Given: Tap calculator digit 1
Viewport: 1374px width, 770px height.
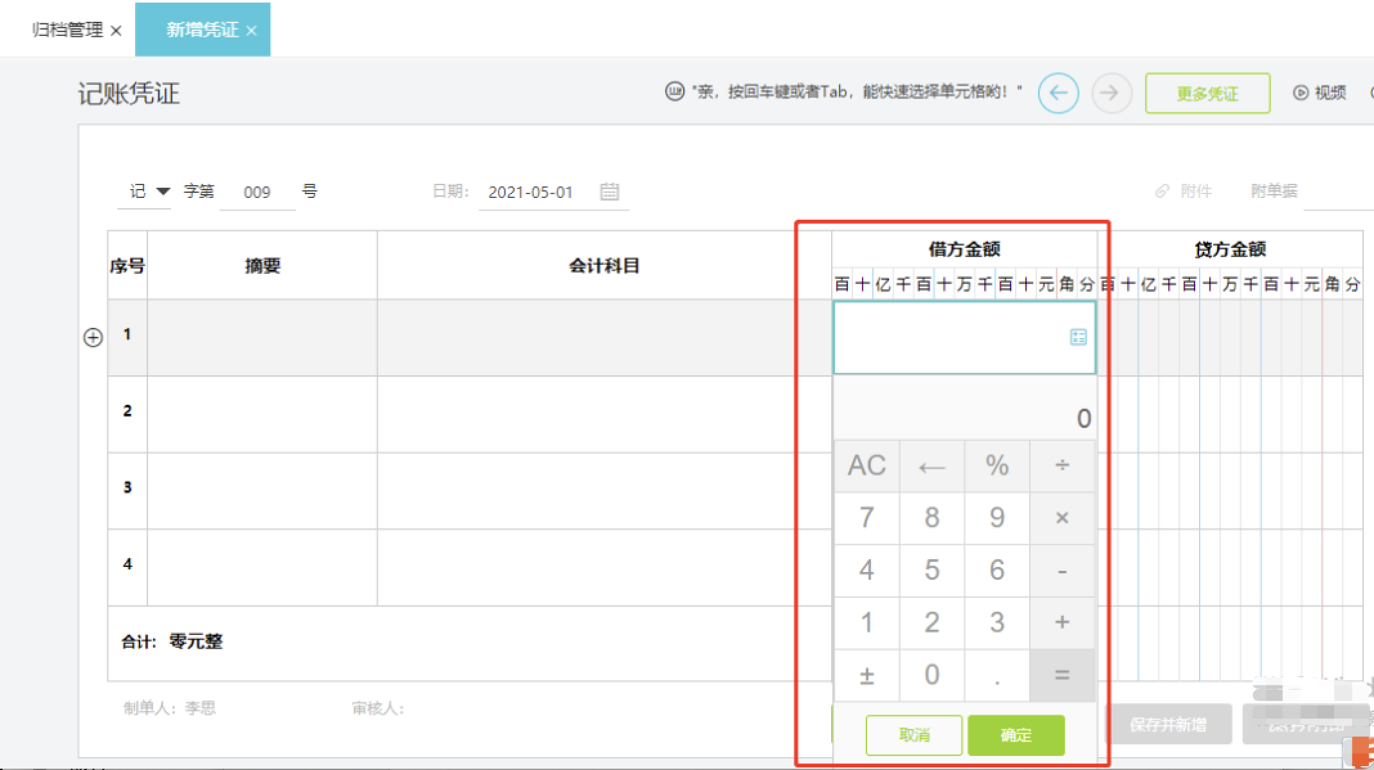Looking at the screenshot, I should click(x=866, y=622).
